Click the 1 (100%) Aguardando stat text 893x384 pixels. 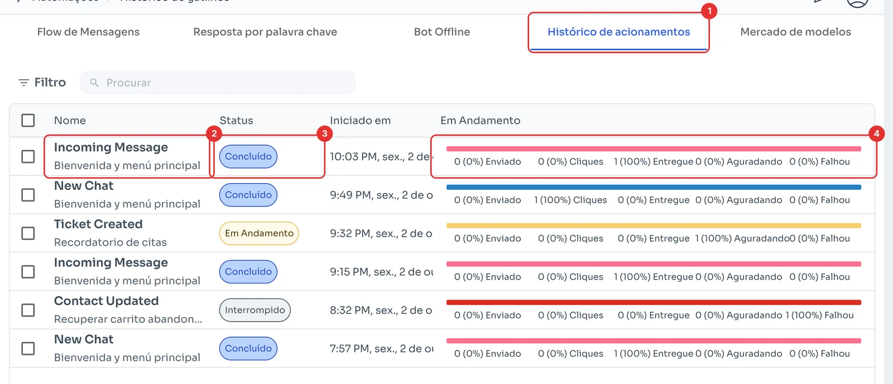(x=742, y=238)
